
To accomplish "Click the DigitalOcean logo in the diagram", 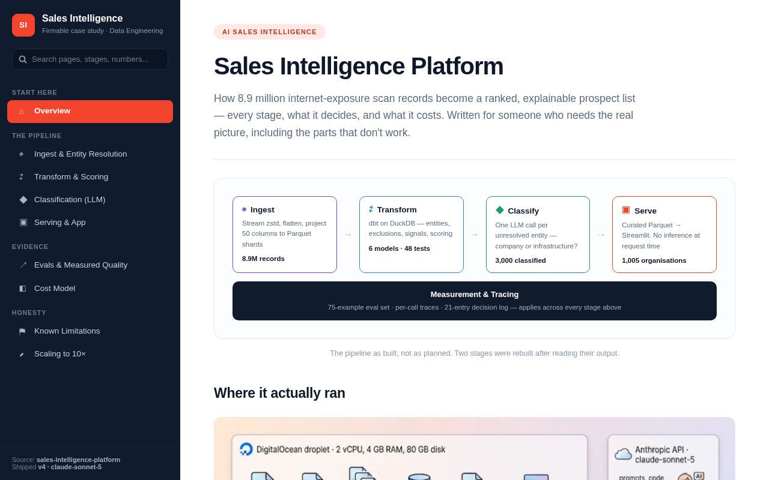I will coord(246,449).
